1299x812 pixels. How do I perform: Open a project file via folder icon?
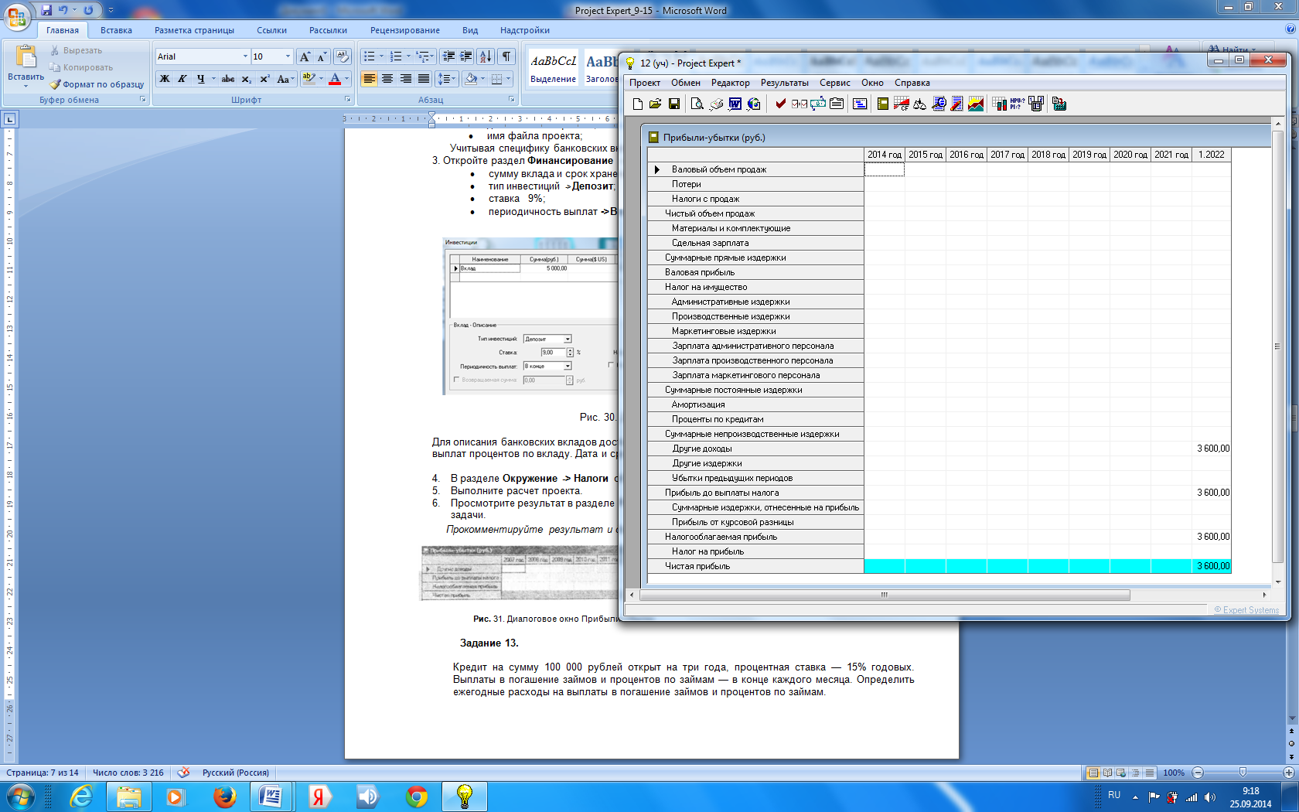(x=656, y=104)
